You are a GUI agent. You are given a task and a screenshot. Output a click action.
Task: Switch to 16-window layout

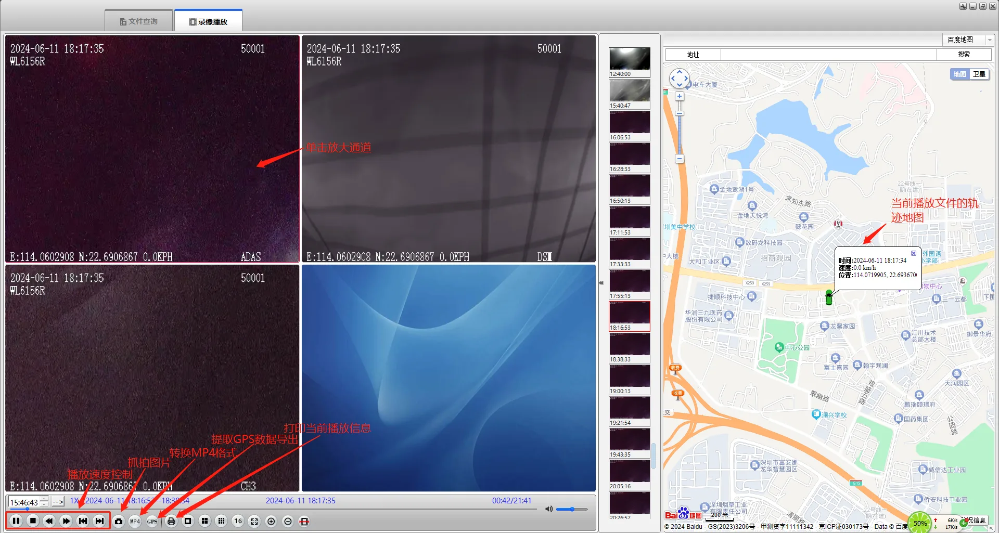point(238,521)
